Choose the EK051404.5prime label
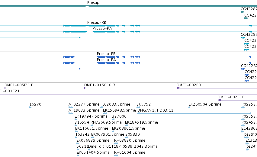257x157 pixels. point(93,152)
